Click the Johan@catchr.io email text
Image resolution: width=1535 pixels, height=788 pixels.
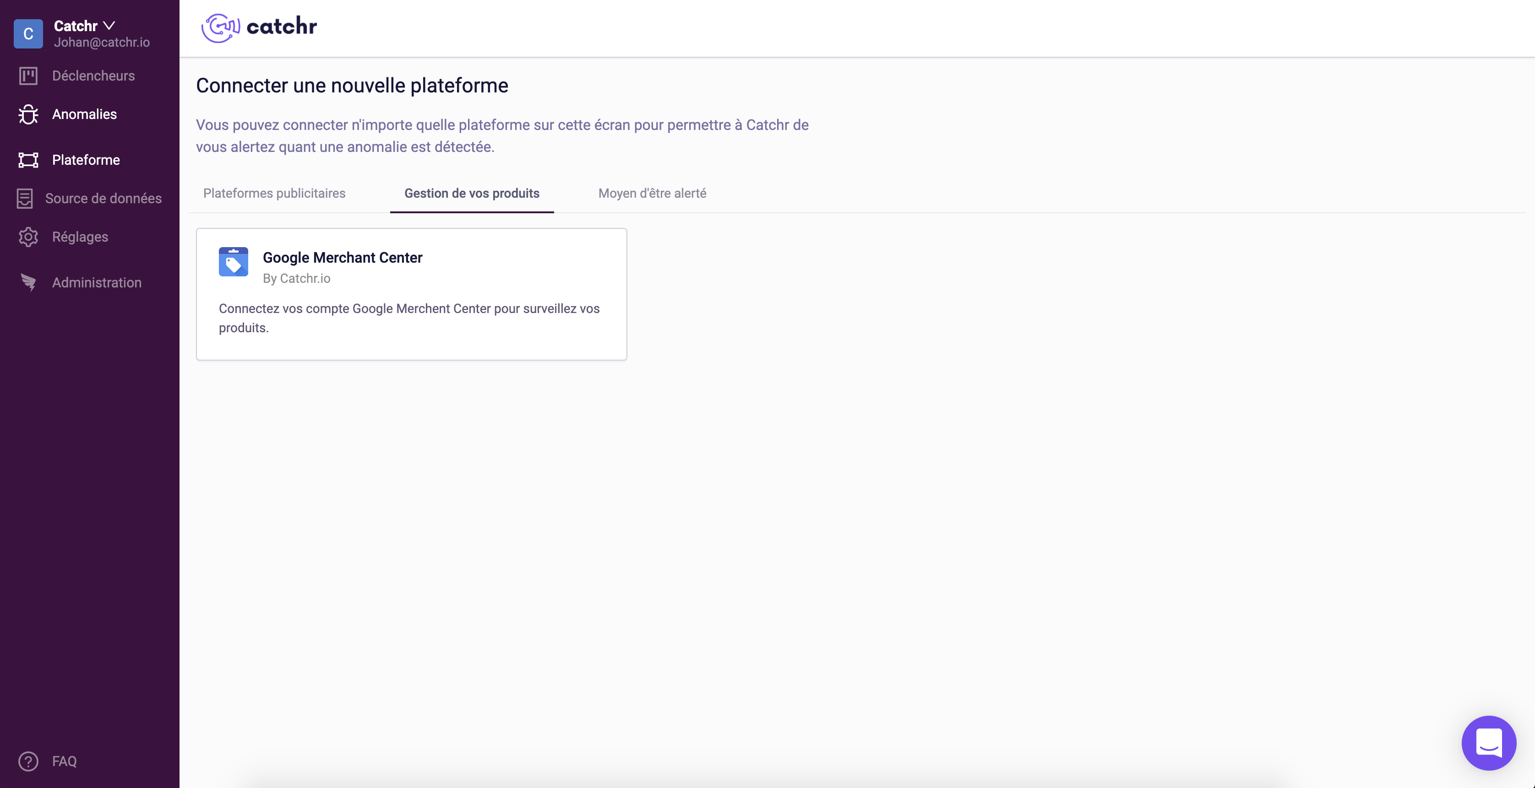pyautogui.click(x=102, y=42)
